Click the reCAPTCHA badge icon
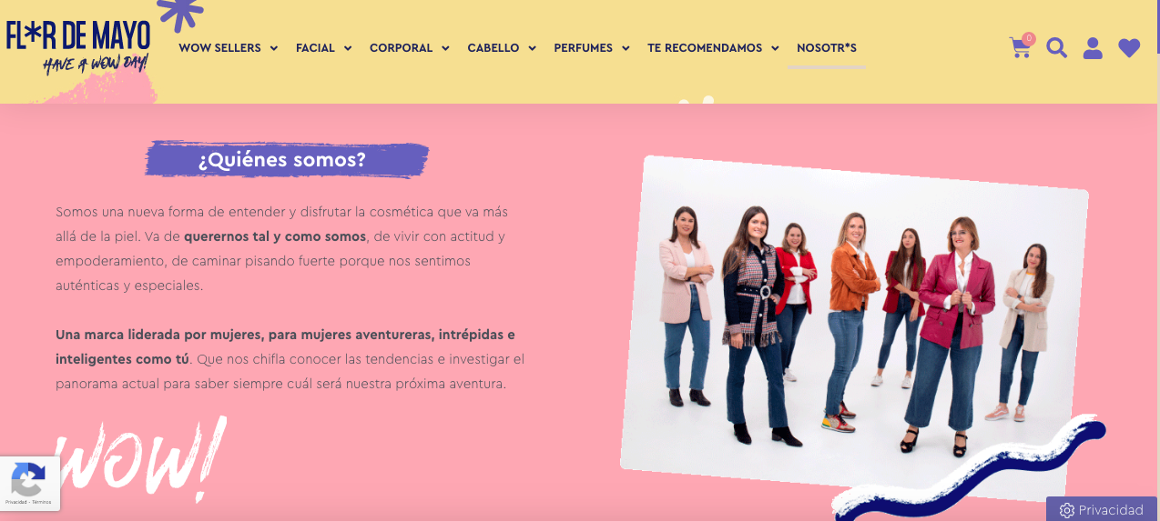The image size is (1160, 521). (27, 479)
